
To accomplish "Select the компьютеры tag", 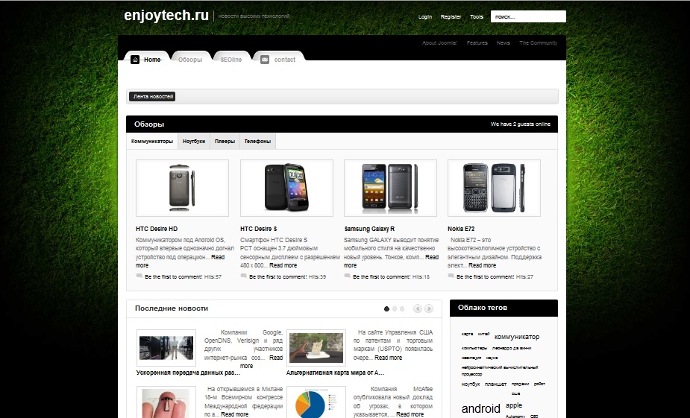I will click(x=474, y=348).
